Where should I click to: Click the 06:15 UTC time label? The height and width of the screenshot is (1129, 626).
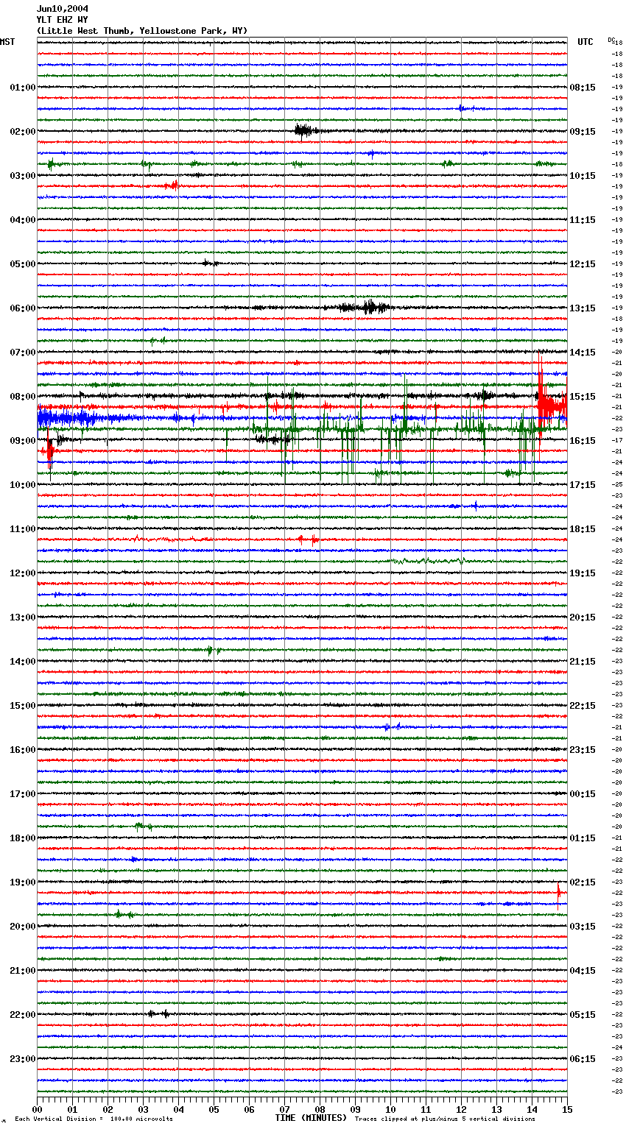583,1059
